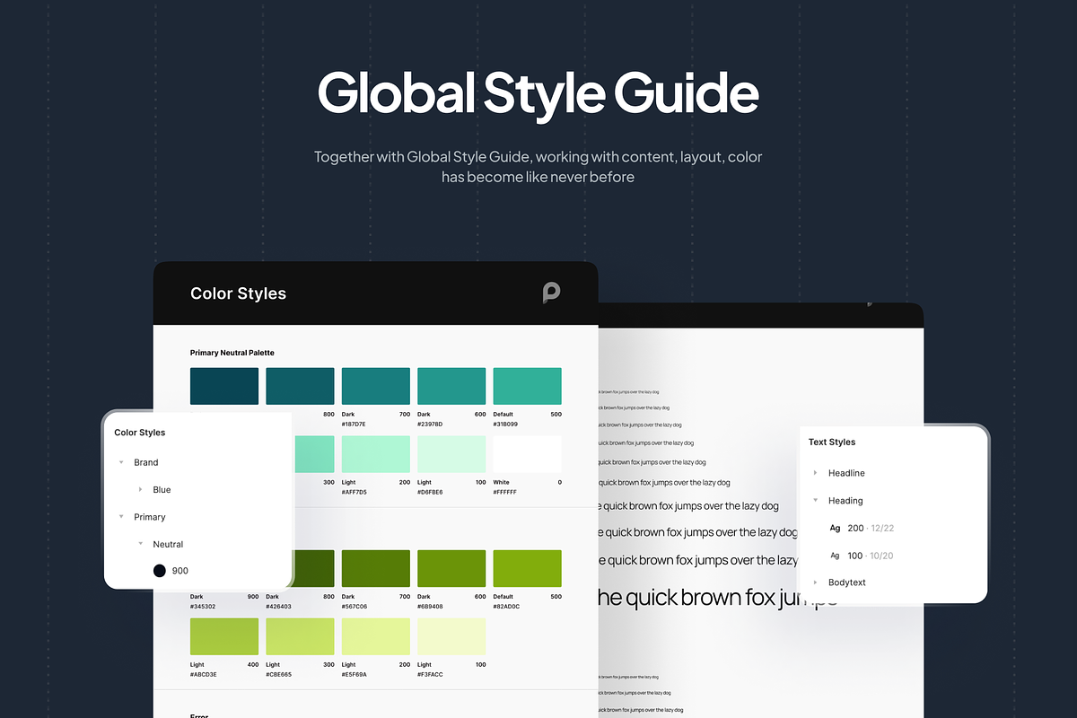Screen dimensions: 1077x718
Task: Pick the Default green swatch above #82AD0C
Action: (x=527, y=569)
